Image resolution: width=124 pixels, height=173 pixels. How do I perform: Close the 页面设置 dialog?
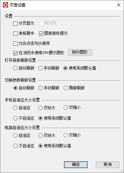click(119, 5)
